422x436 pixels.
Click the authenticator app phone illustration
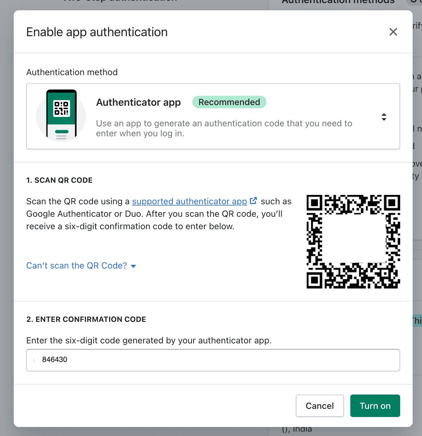(61, 115)
